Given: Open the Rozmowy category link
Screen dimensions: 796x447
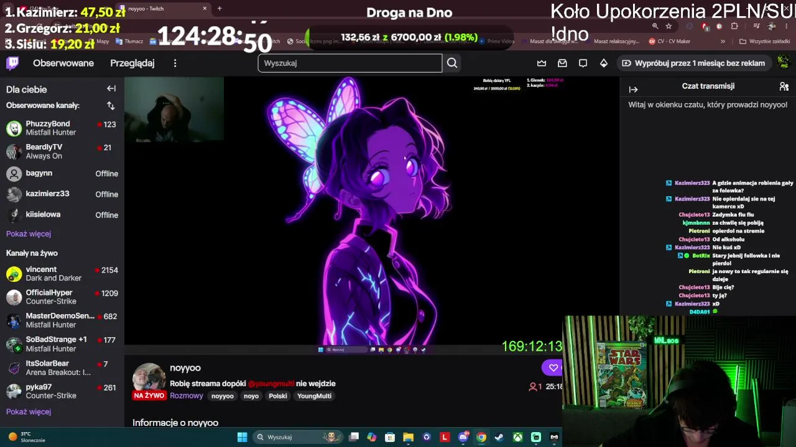Looking at the screenshot, I should click(187, 396).
